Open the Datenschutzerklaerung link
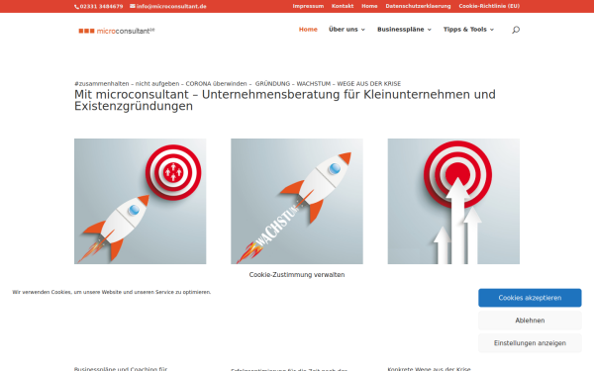This screenshot has width=594, height=371. click(x=418, y=6)
